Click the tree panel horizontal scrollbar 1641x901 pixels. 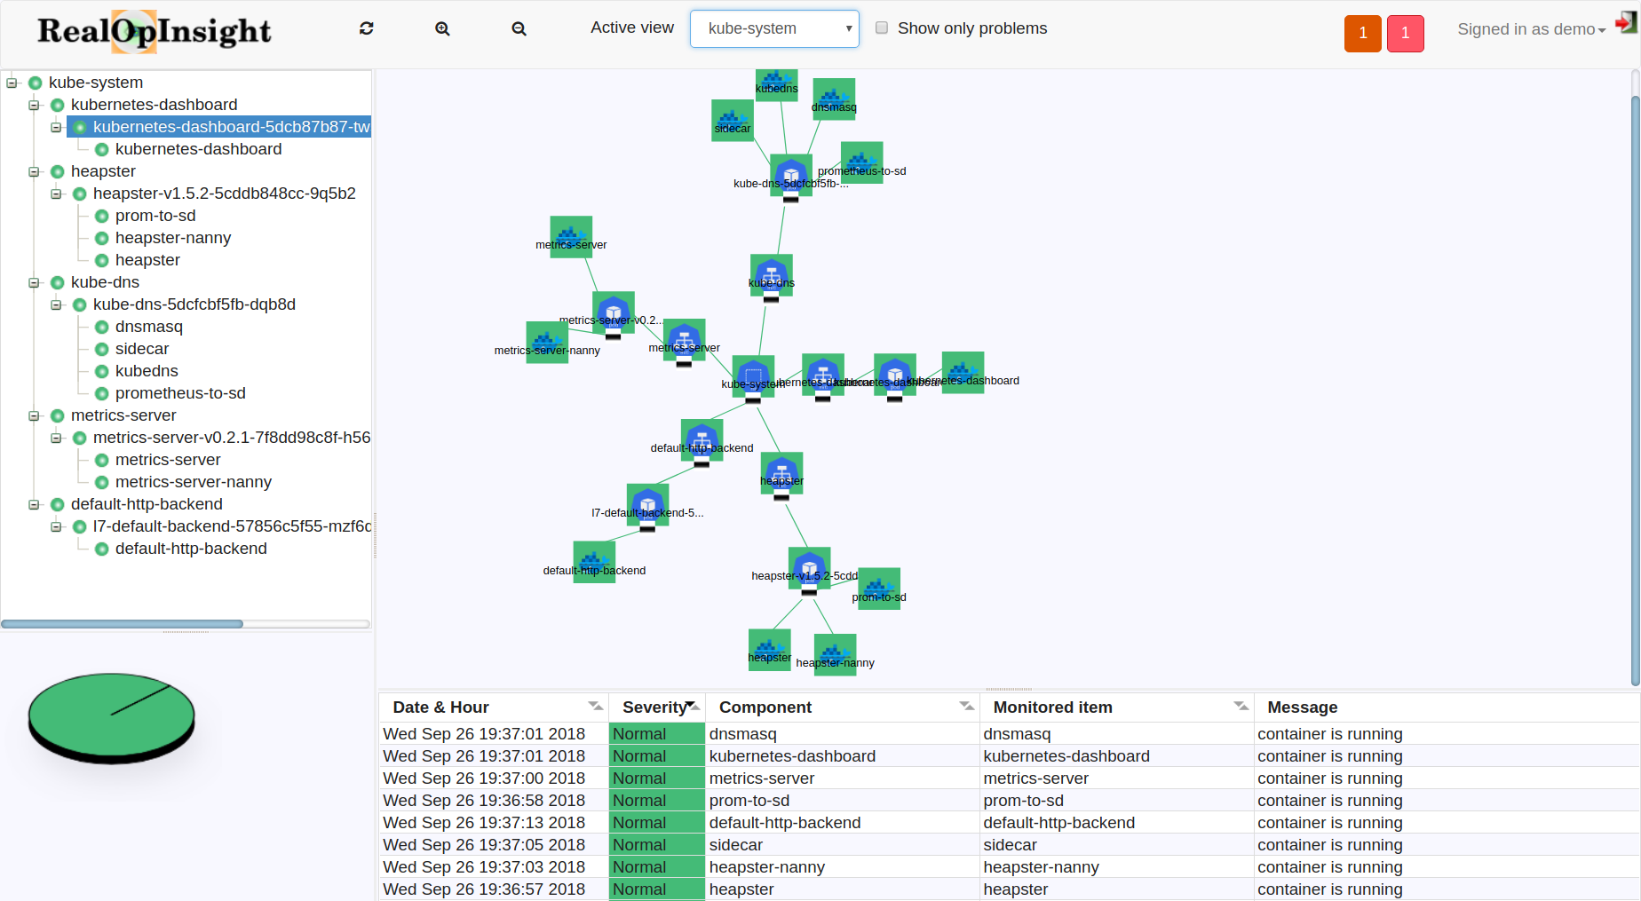coord(123,624)
